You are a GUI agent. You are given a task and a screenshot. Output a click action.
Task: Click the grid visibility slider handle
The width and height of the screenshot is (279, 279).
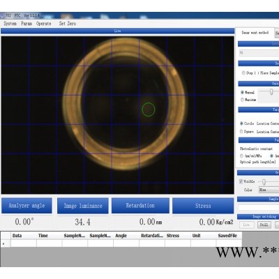tap(264, 182)
